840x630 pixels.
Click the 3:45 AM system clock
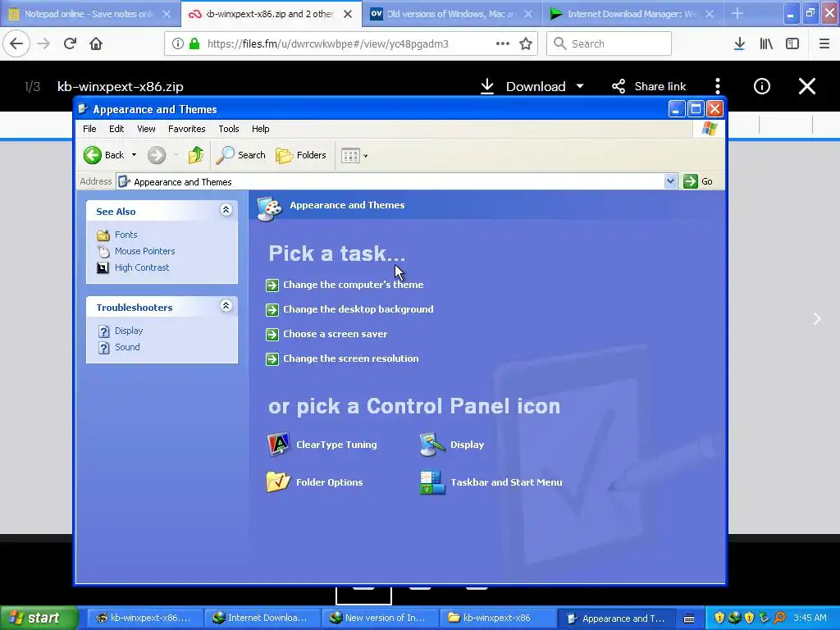810,618
